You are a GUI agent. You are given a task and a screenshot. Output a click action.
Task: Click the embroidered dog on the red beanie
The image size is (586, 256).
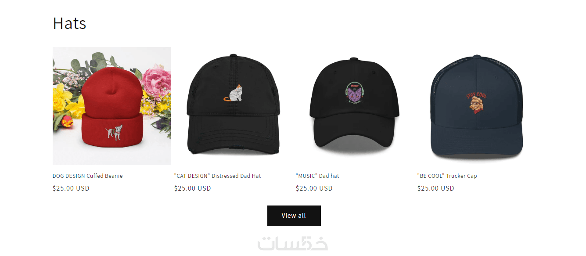point(115,133)
